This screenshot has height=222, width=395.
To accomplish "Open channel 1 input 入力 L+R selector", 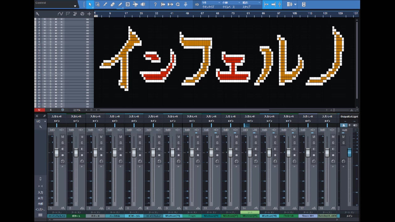I will 57,116.
